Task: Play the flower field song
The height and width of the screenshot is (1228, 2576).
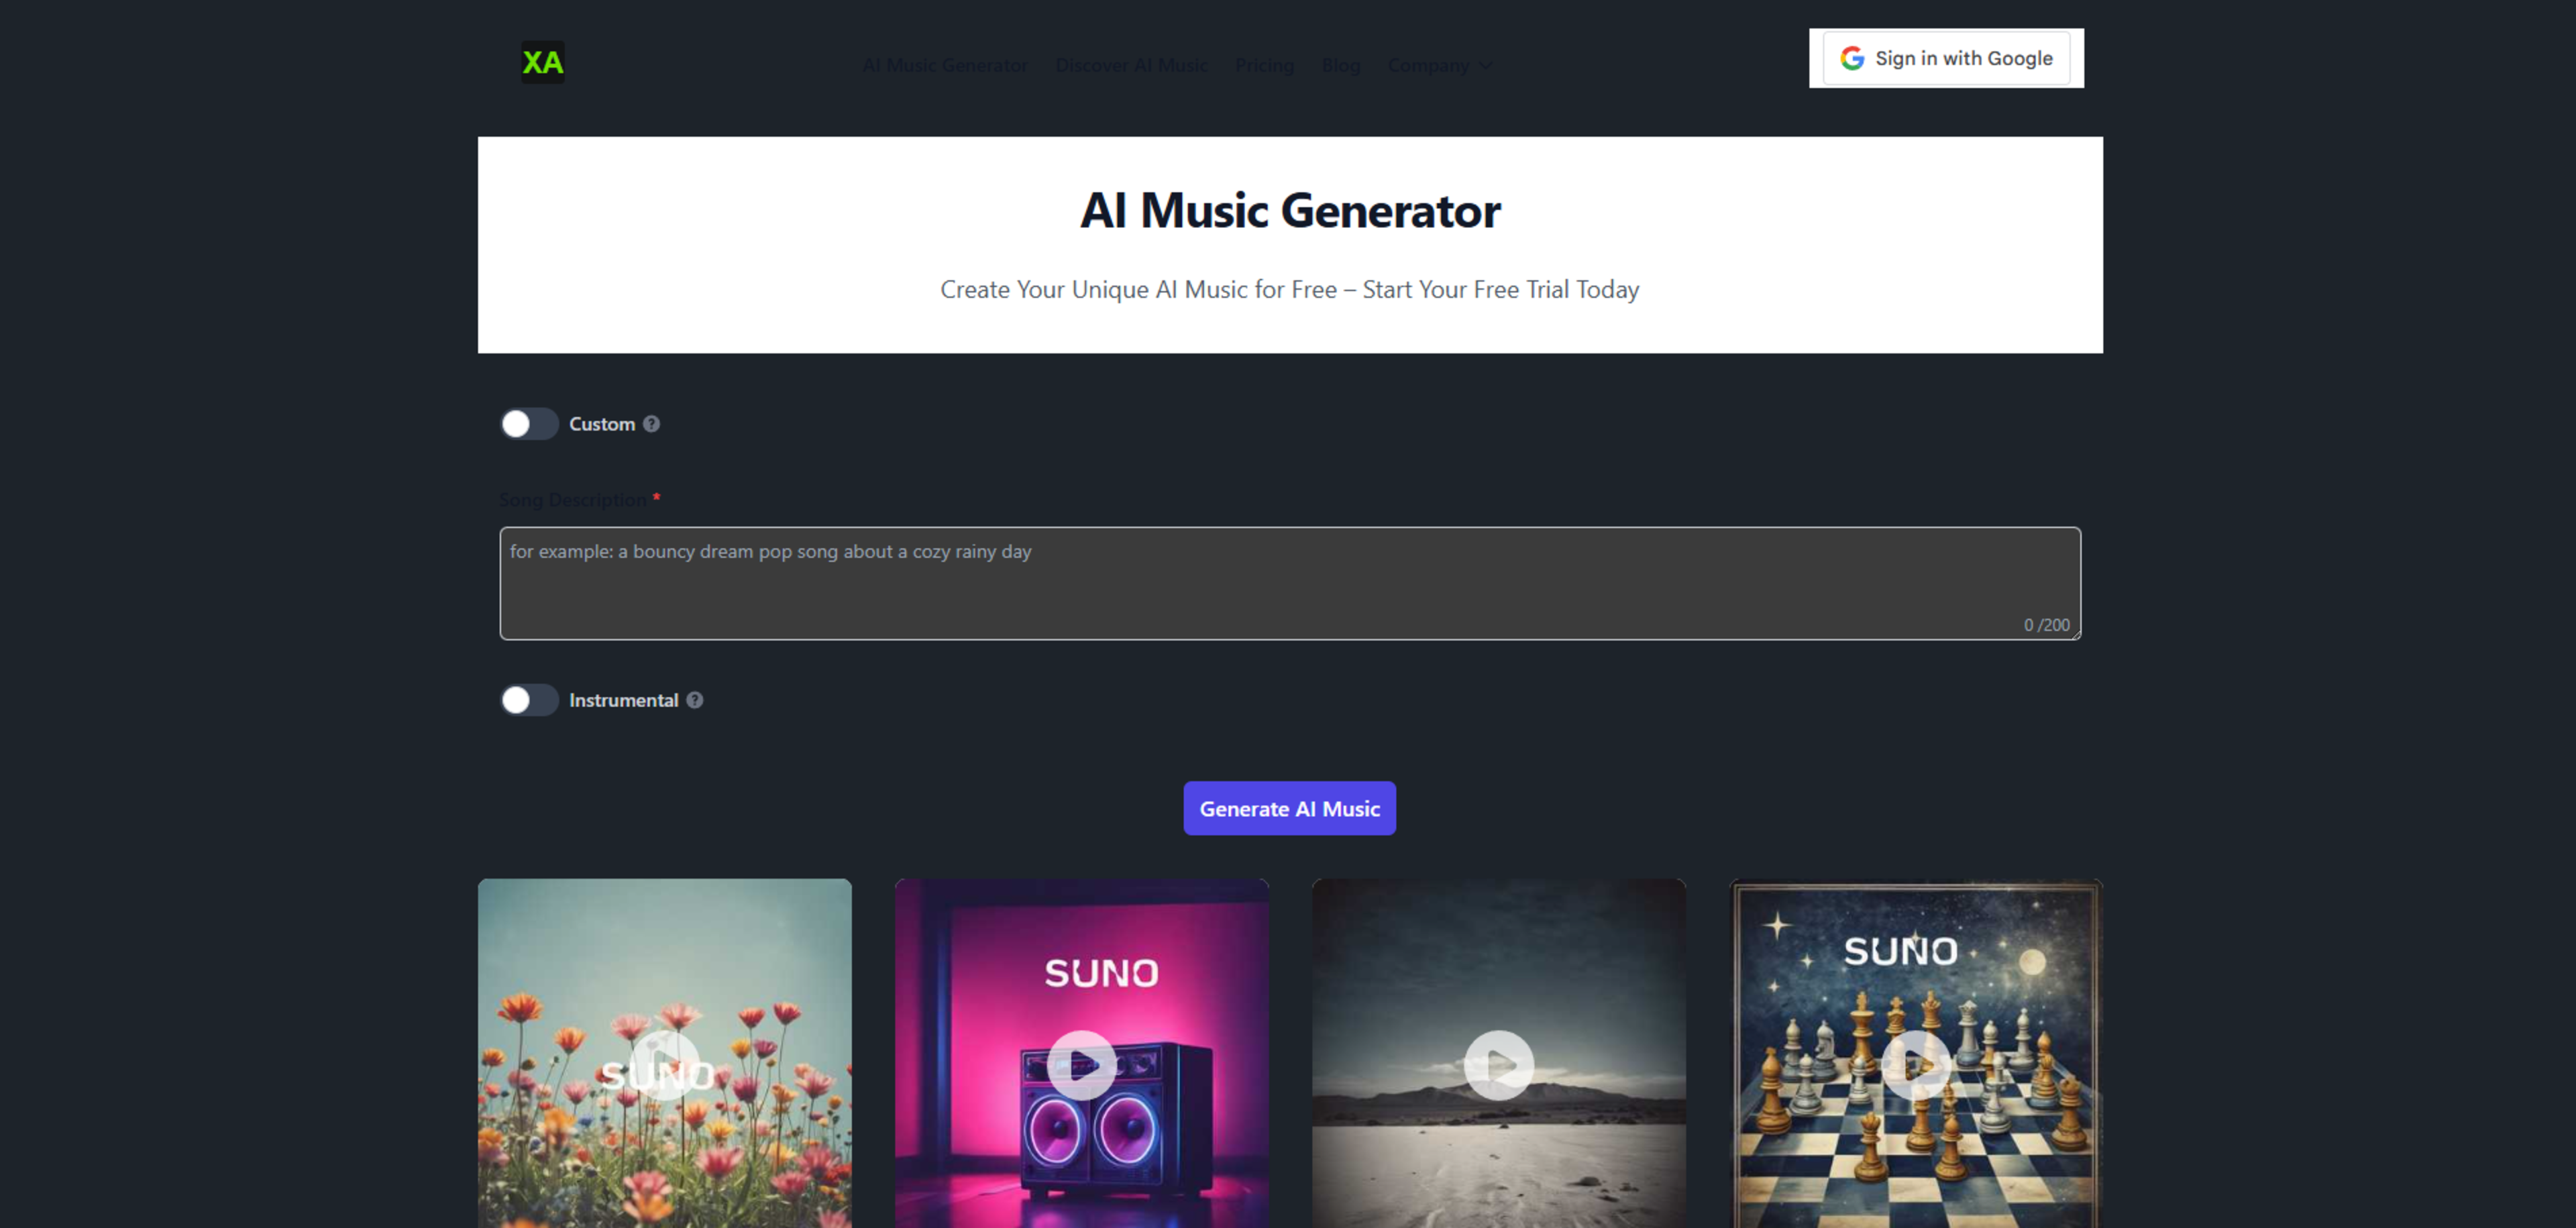Action: tap(664, 1064)
